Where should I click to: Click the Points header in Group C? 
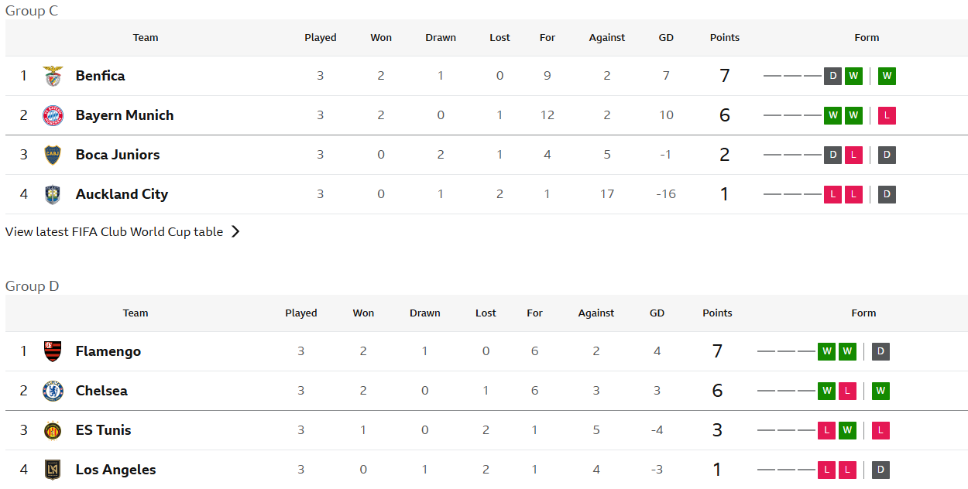pyautogui.click(x=725, y=37)
